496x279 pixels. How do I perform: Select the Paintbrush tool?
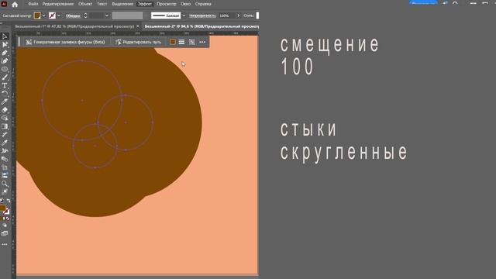[5, 77]
